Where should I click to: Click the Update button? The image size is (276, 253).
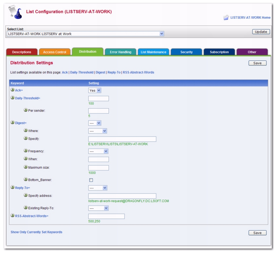click(x=261, y=32)
